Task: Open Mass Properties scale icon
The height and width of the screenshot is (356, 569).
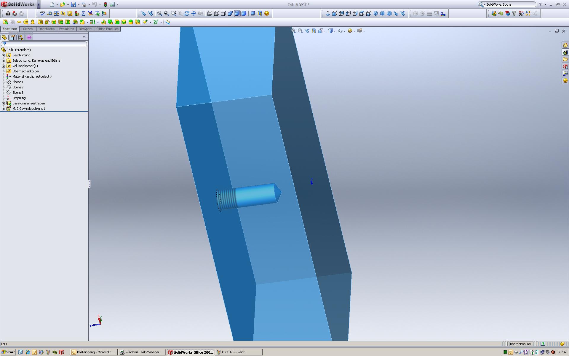Action: pos(56,13)
